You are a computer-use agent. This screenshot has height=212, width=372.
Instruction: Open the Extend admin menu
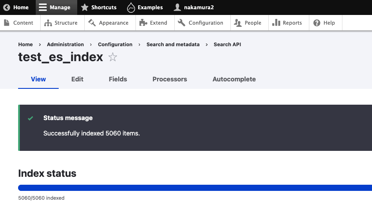click(x=155, y=23)
